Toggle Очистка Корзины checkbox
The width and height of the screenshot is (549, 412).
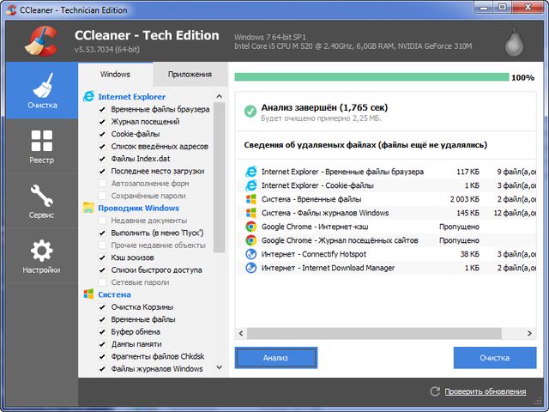(102, 307)
